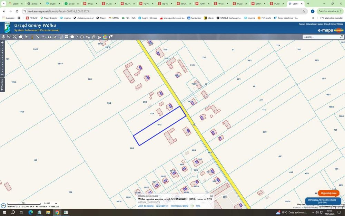Click the browser address bar URL
The height and width of the screenshot is (216, 345).
pyautogui.click(x=59, y=11)
